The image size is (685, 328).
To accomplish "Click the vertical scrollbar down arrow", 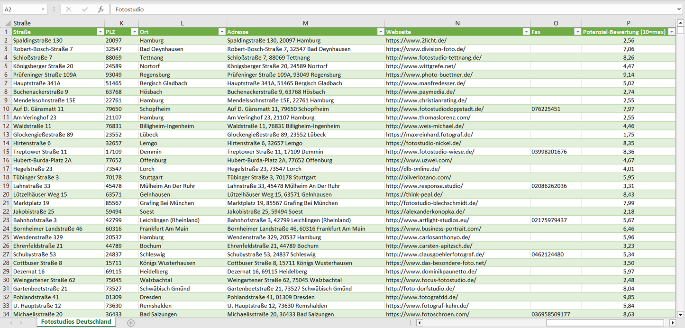I will tap(681, 314).
